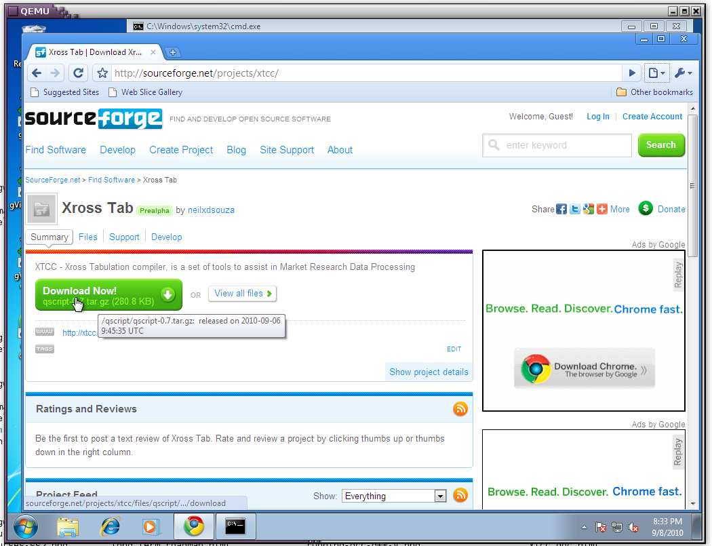Open the page control menu
The width and height of the screenshot is (712, 546).
(656, 73)
